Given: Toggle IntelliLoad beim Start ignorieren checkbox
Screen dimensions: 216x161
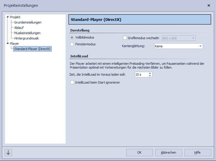Looking at the screenshot, I should (x=72, y=83).
